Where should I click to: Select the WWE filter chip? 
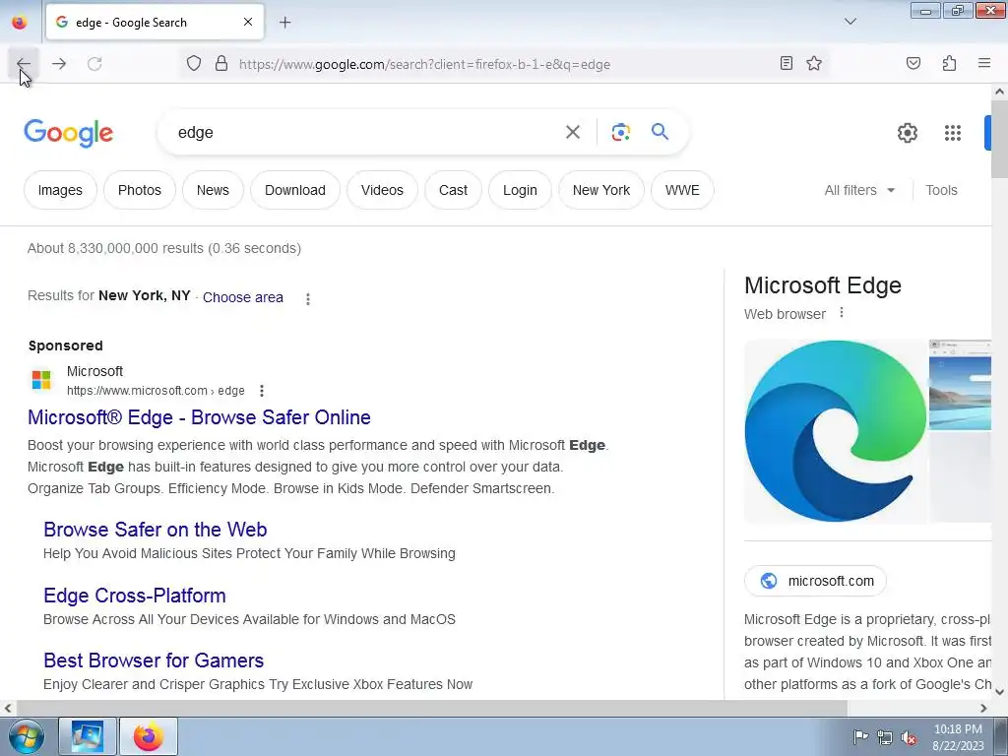tap(682, 190)
